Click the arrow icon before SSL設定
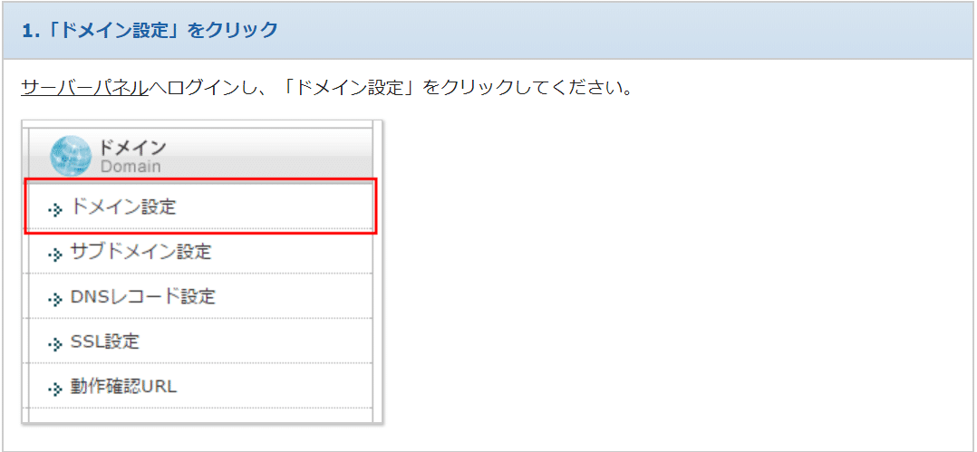Image resolution: width=977 pixels, height=452 pixels. [55, 344]
